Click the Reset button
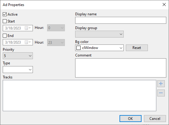169x125 pixels. (x=137, y=48)
